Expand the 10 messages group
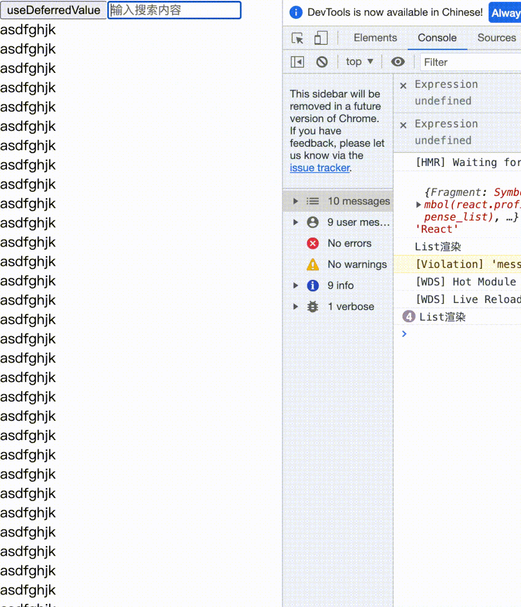This screenshot has width=521, height=607. pyautogui.click(x=296, y=201)
